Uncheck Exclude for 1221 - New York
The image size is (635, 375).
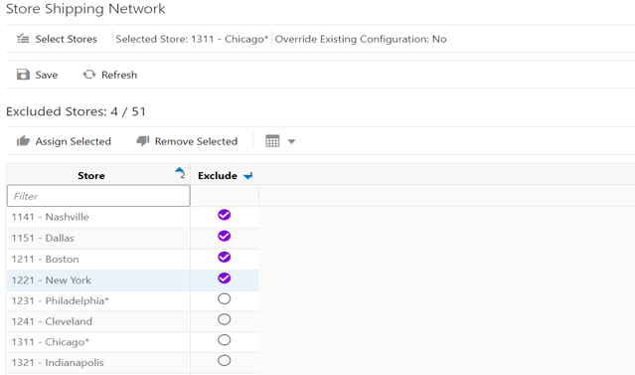pyautogui.click(x=225, y=279)
